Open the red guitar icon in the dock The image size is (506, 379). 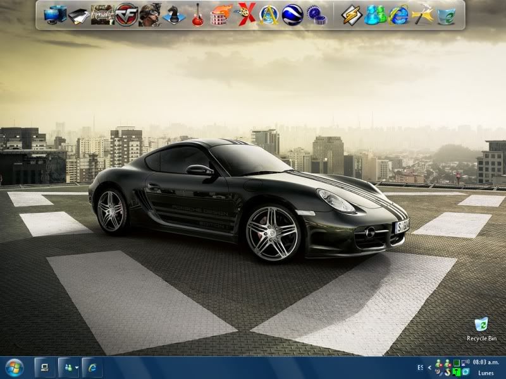click(198, 15)
